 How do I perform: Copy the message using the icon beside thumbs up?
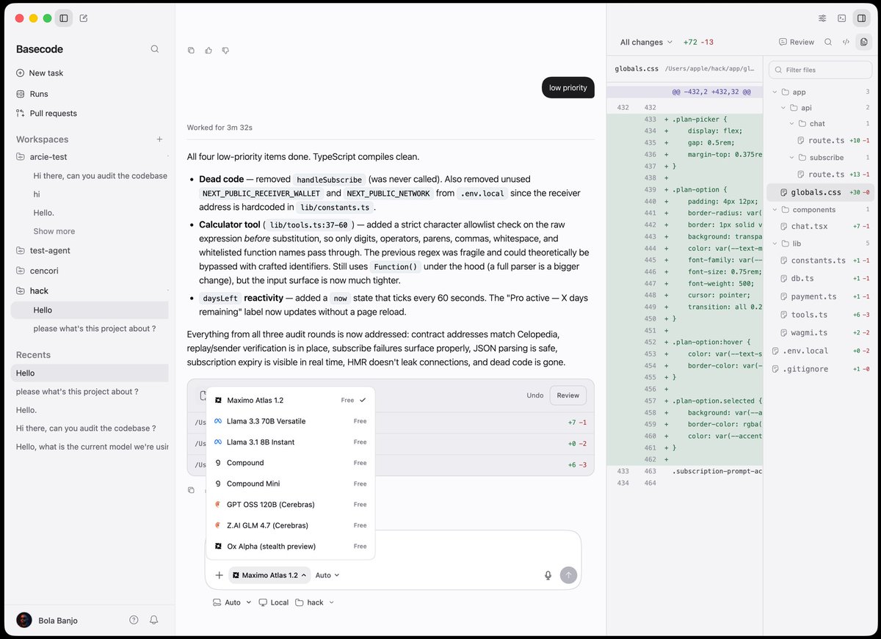[191, 51]
